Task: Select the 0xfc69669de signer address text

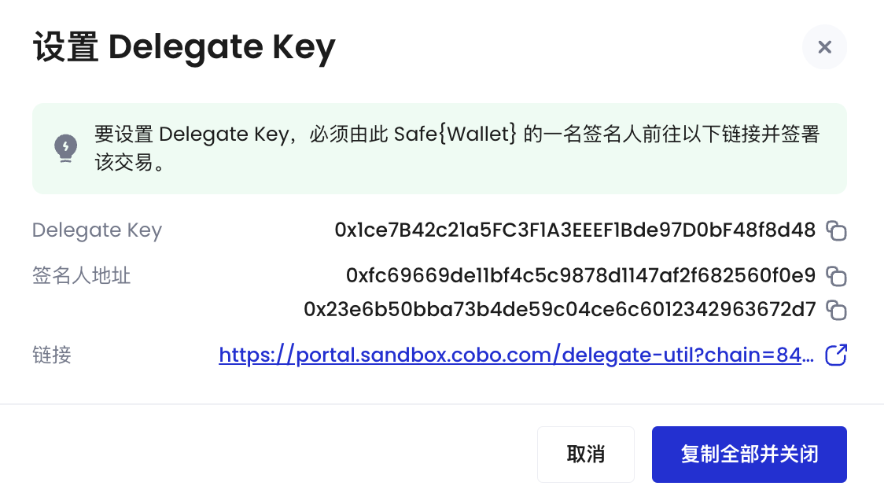Action: click(x=580, y=275)
